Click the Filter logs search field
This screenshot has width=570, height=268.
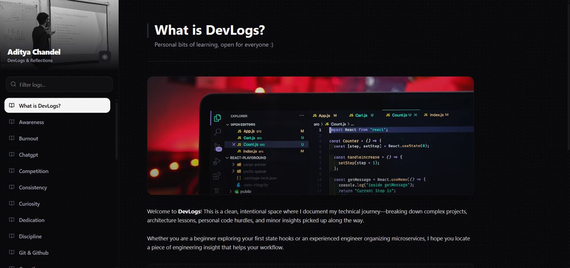tap(59, 84)
